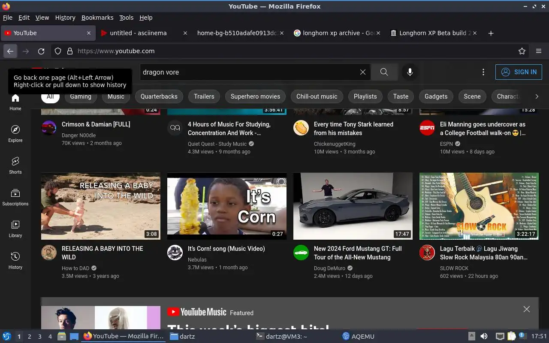Dismiss the YouTube Music featured banner
The width and height of the screenshot is (549, 343).
pos(527,309)
